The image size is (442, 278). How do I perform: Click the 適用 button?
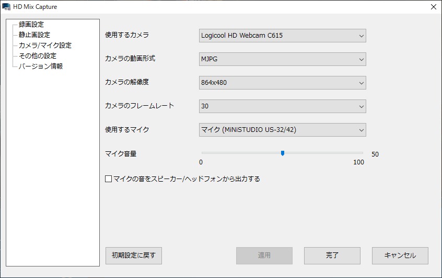(x=264, y=255)
